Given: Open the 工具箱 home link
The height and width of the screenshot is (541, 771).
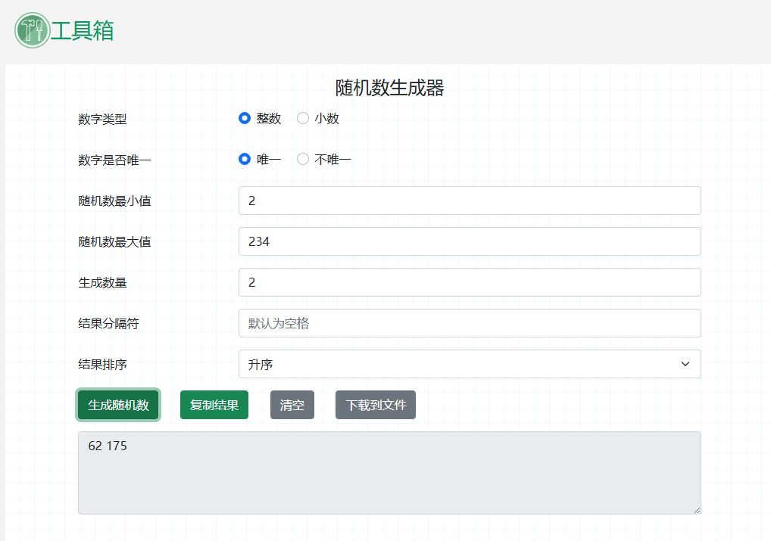Looking at the screenshot, I should coord(82,30).
